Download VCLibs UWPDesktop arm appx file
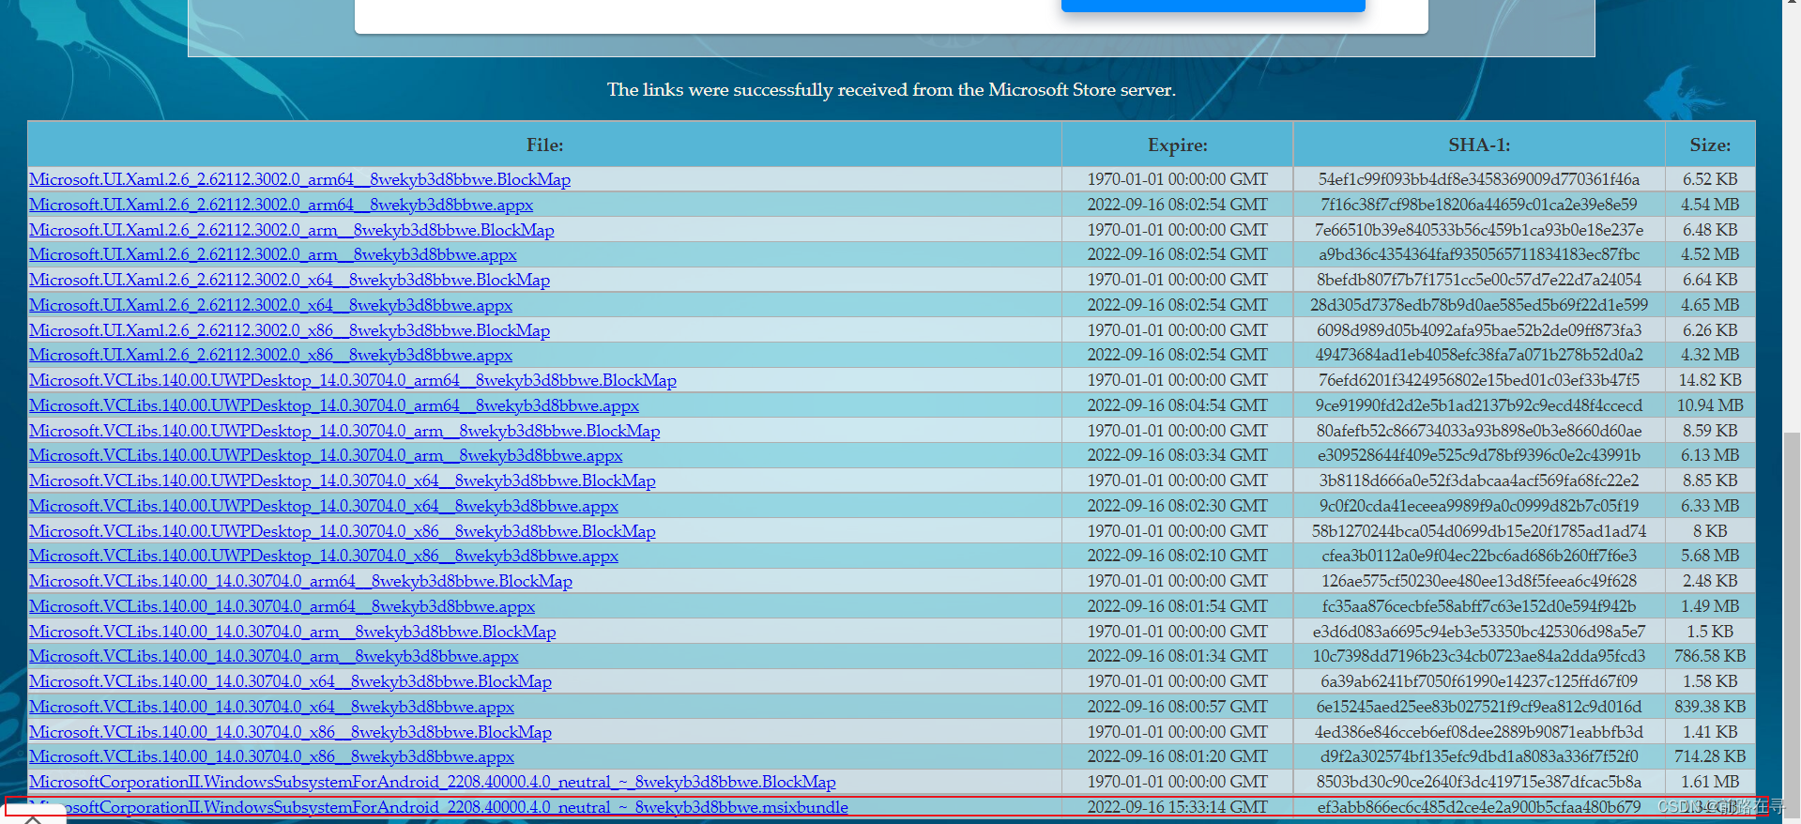The image size is (1801, 824). pos(326,455)
